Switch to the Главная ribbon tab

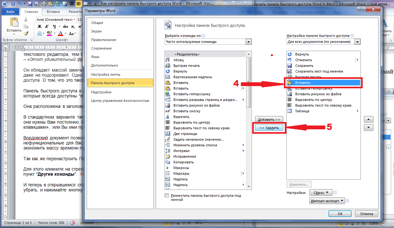pos(31,12)
